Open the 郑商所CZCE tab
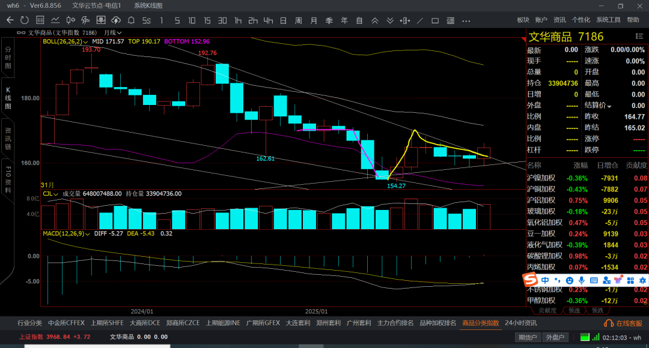 [x=183, y=323]
